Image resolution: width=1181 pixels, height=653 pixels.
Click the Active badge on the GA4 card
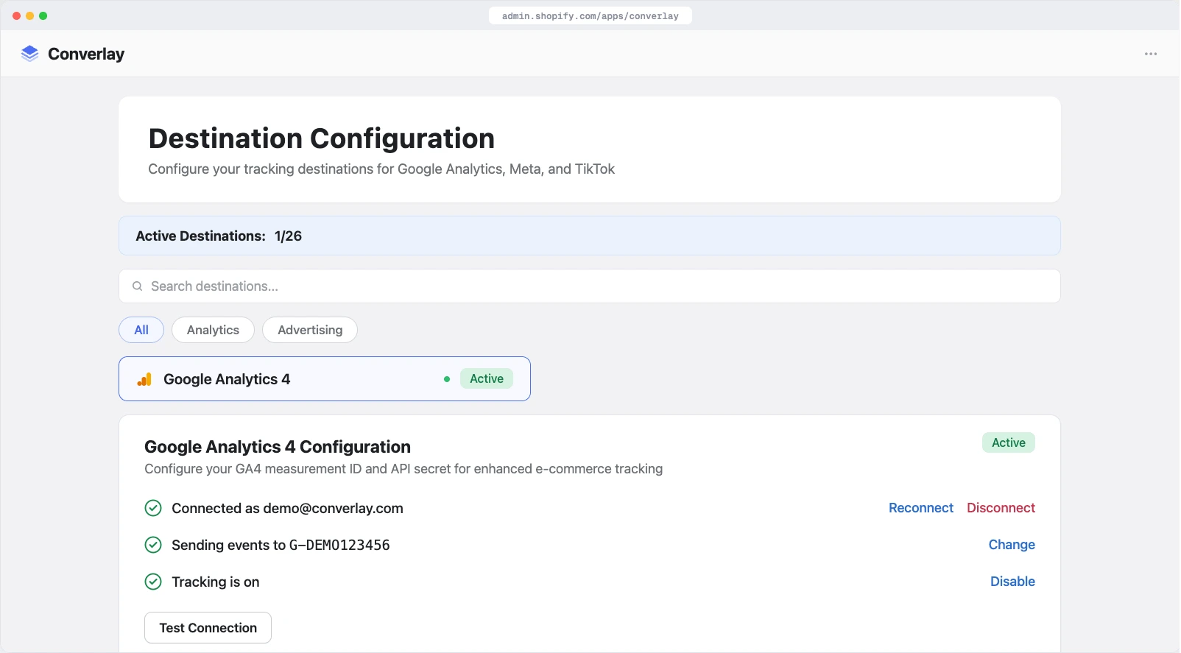pos(487,378)
